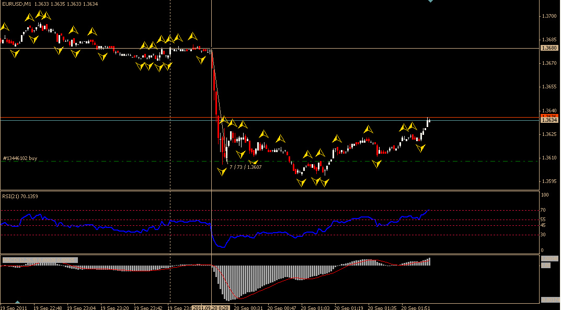The image size is (561, 310).
Task: Click the highlighted 2011.09.20 00:20 time label
Action: point(210,308)
